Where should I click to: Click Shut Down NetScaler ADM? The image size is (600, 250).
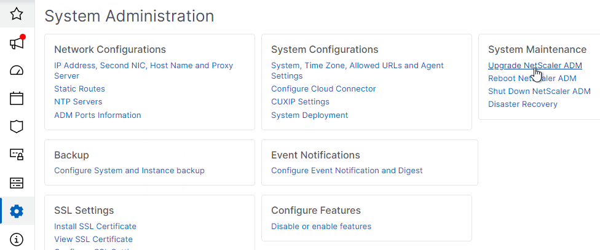(539, 92)
